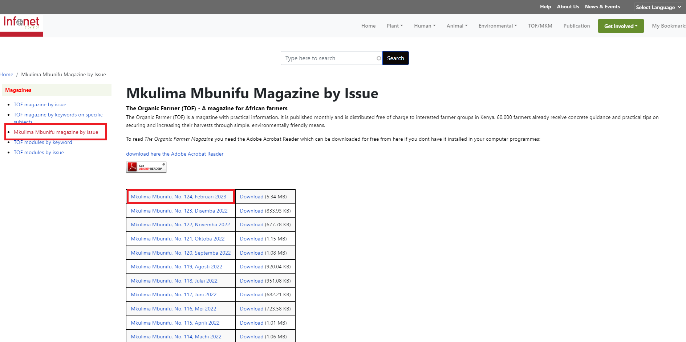Open Mkulima Mbunifu No. 118, Julai 2022
This screenshot has height=342, width=686.
(x=174, y=281)
